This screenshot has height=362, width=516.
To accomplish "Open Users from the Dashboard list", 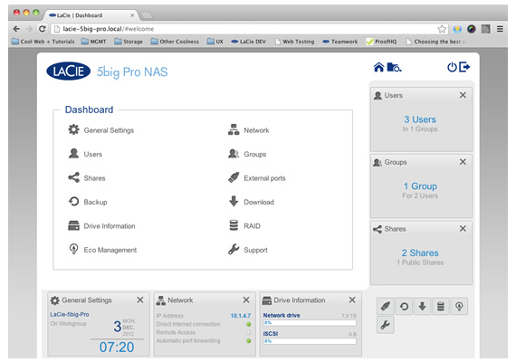I will point(85,154).
